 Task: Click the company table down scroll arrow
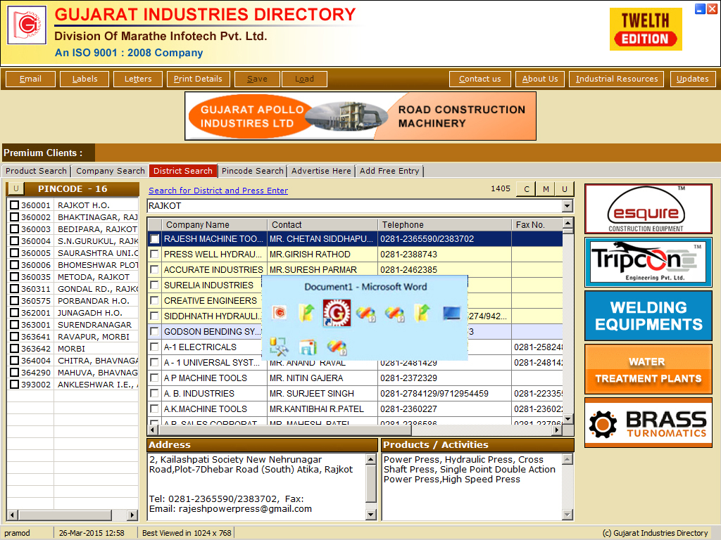tap(568, 419)
